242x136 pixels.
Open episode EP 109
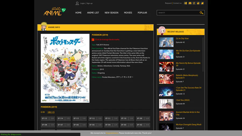(143, 119)
